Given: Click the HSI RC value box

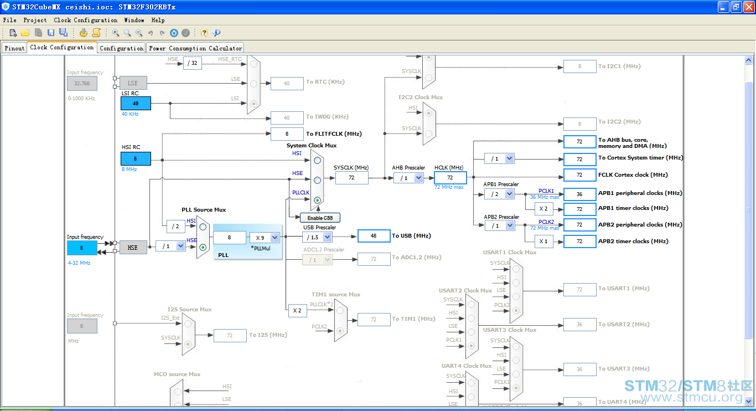Looking at the screenshot, I should [x=136, y=159].
